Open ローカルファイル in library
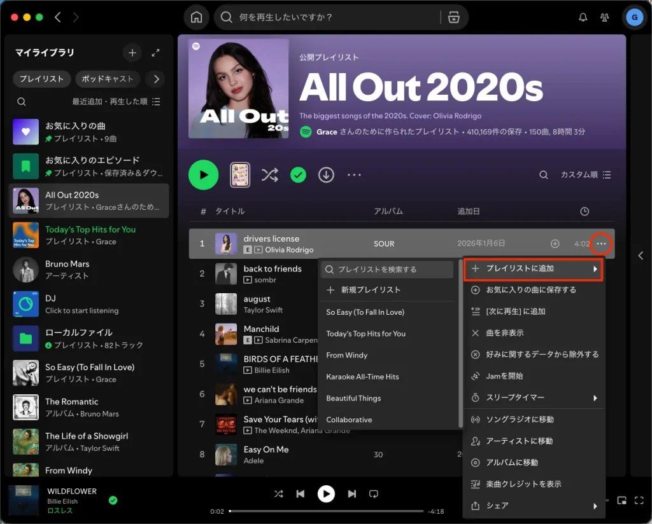This screenshot has width=652, height=524. (89, 339)
